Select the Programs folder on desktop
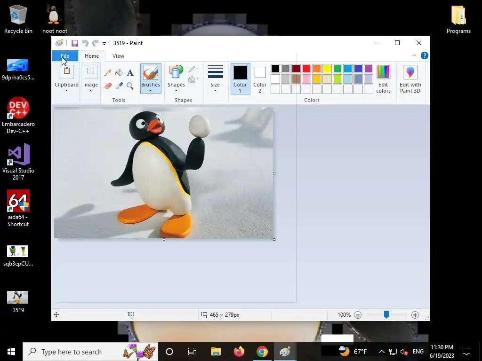The height and width of the screenshot is (361, 482). pyautogui.click(x=458, y=19)
